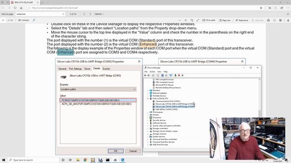Clear the find box with X
Image resolution: width=291 pixels, height=163 pixels.
click(63, 14)
